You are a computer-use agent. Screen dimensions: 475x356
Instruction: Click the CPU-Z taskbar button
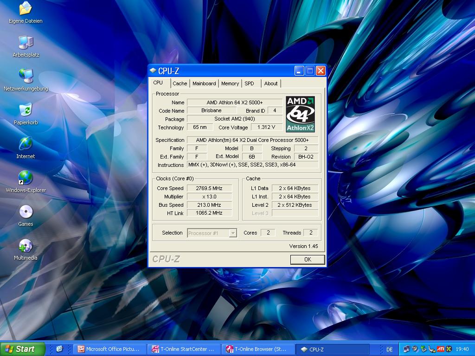(x=333, y=349)
